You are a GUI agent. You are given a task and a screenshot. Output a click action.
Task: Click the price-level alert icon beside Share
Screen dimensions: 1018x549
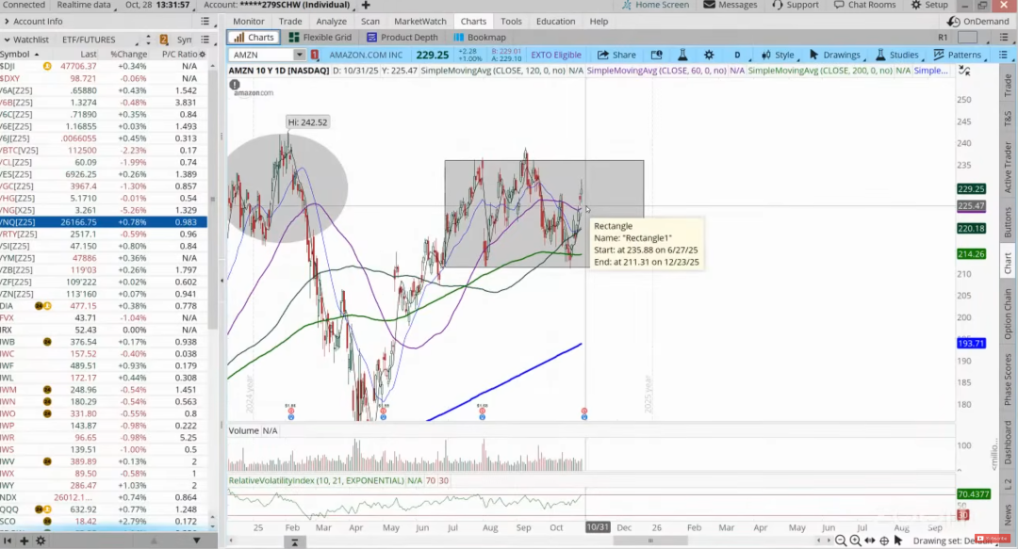tap(656, 56)
